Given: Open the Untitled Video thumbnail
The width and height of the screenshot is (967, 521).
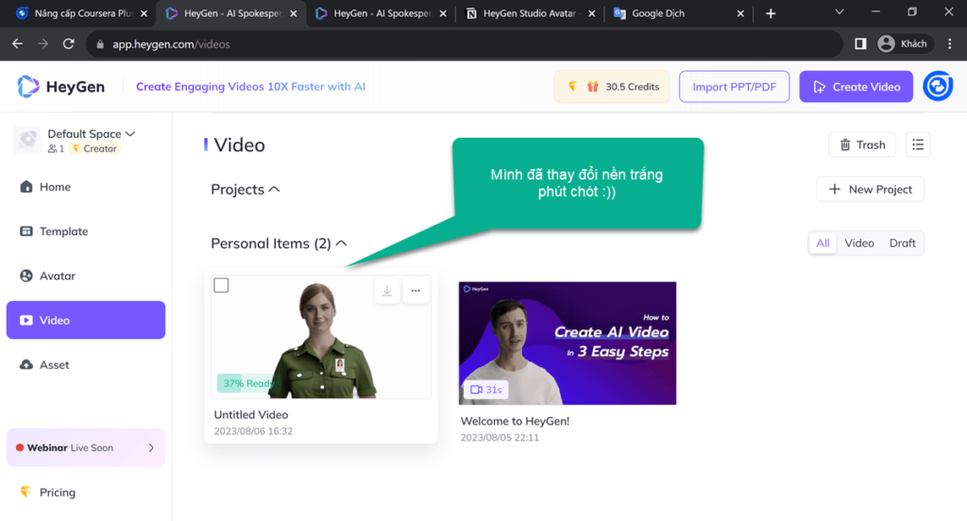Looking at the screenshot, I should click(x=321, y=337).
